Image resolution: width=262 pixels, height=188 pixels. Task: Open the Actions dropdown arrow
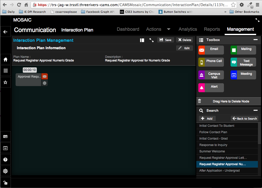(169, 29)
